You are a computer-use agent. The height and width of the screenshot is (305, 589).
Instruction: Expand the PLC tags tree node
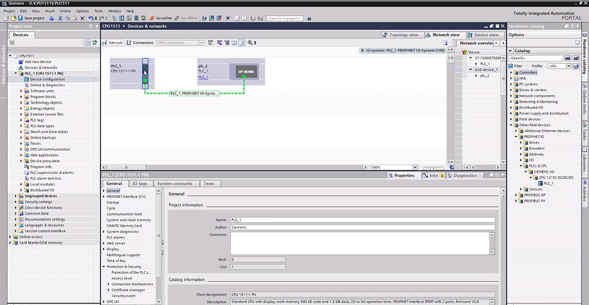coord(21,120)
